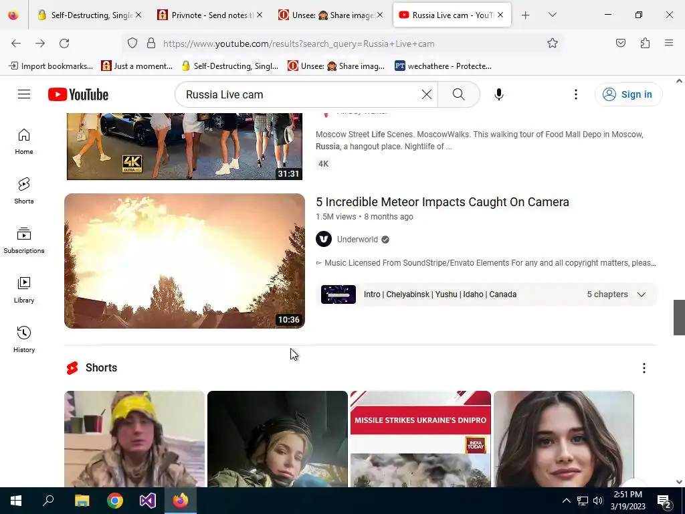
Task: Close the Privnote tab
Action: [x=260, y=15]
